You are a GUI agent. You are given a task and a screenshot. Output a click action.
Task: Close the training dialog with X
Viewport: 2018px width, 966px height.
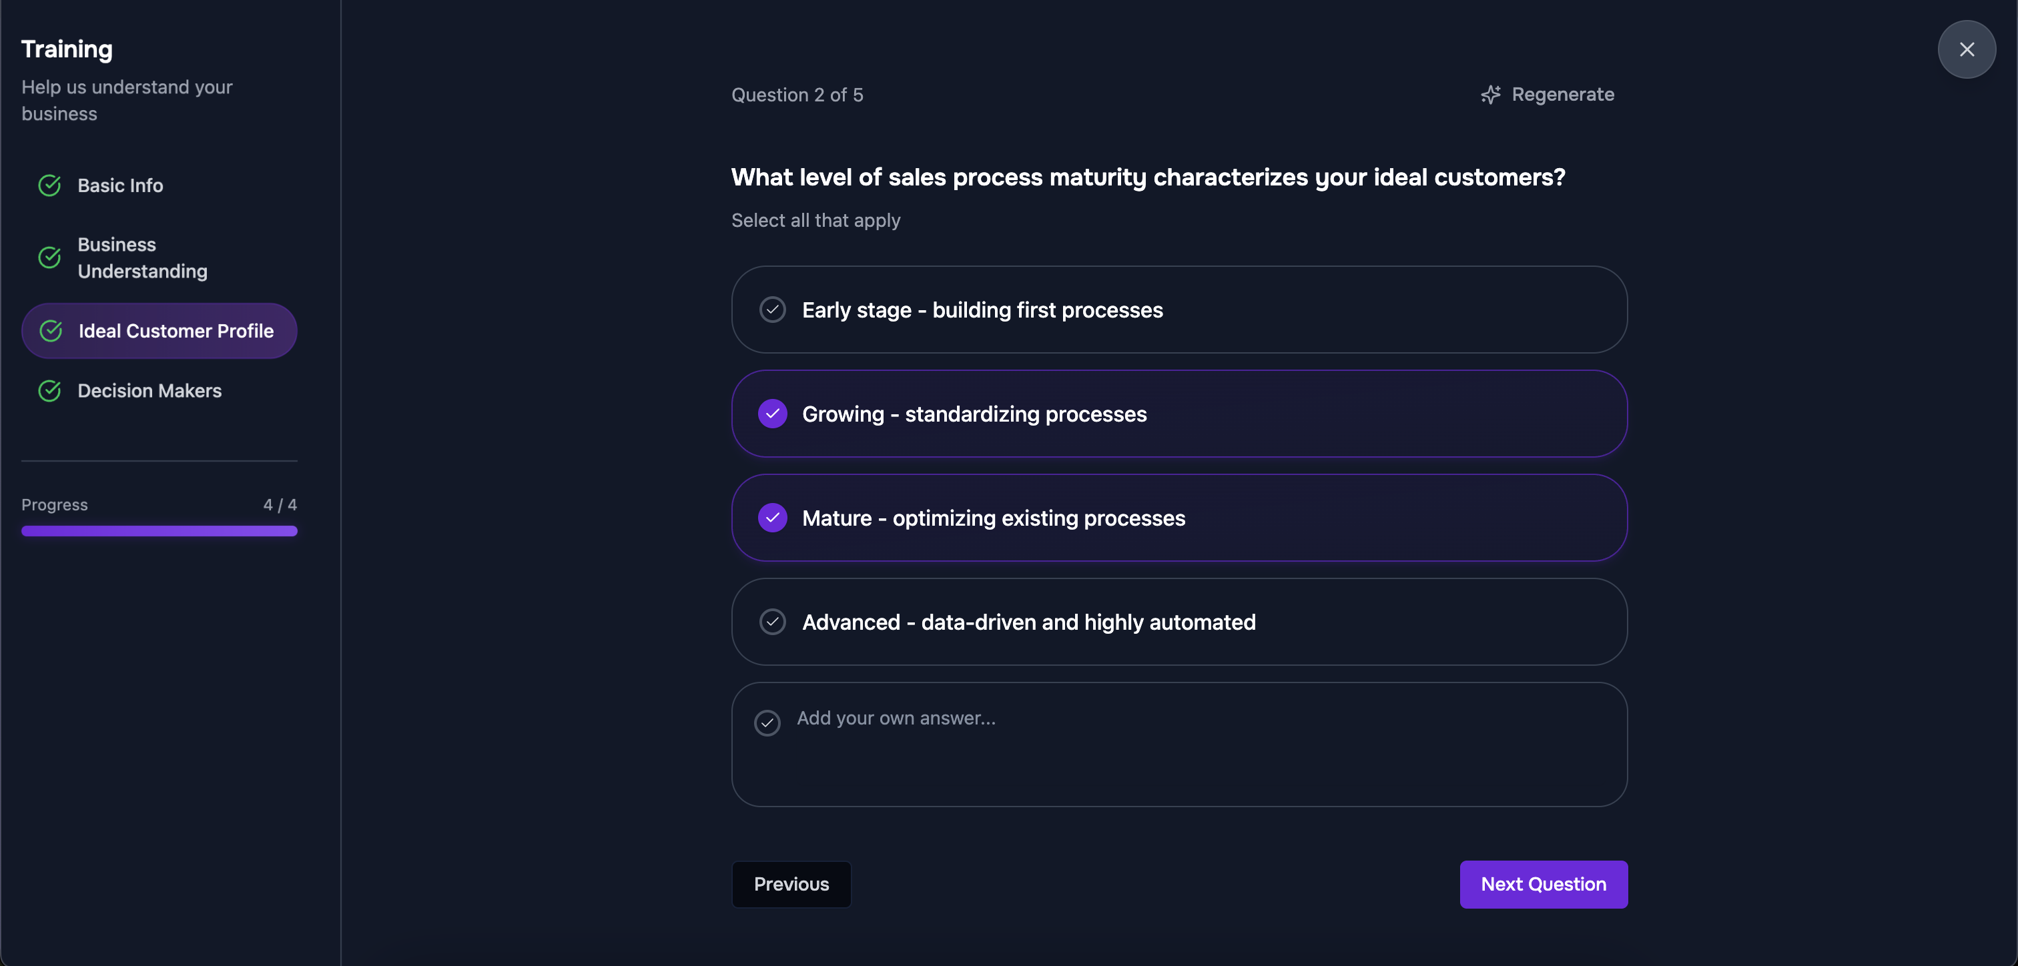[x=1967, y=49]
